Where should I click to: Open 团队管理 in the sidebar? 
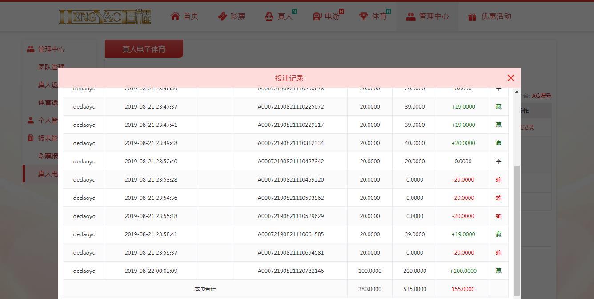tap(52, 67)
